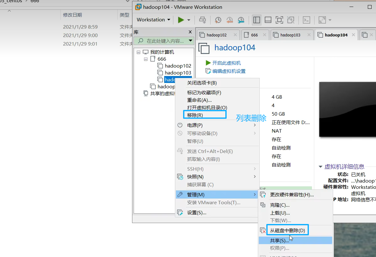Screen dimensions: 376x257
Task: Open the snapshot manager toolbar icon
Action: click(241, 20)
